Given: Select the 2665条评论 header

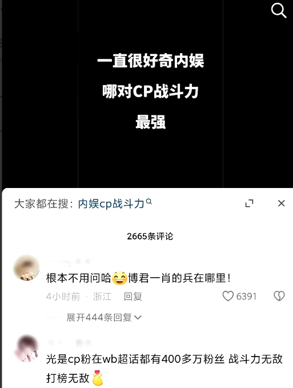Looking at the screenshot, I should point(150,237).
